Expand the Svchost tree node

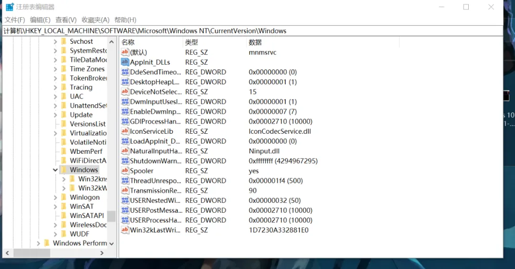pos(55,42)
